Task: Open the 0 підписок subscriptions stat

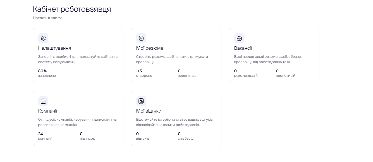Action: pos(87,136)
